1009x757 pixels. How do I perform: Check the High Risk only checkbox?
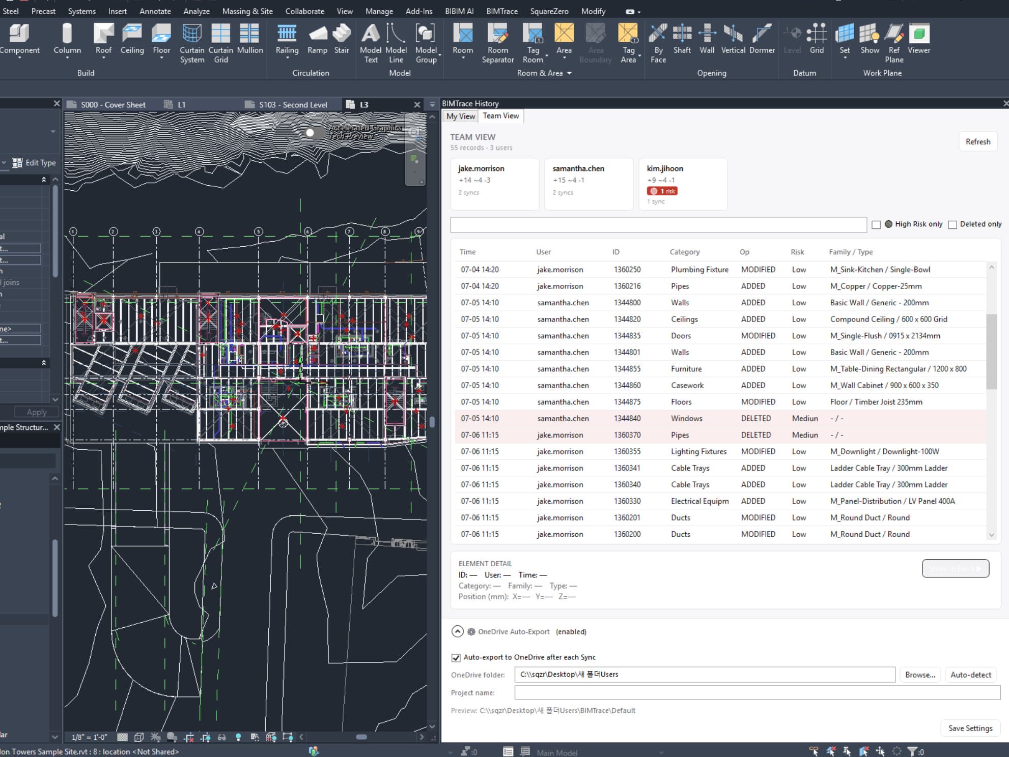click(x=876, y=224)
